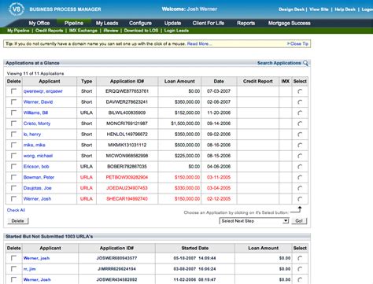Open the My Office menu
The width and height of the screenshot is (373, 284).
tap(39, 23)
